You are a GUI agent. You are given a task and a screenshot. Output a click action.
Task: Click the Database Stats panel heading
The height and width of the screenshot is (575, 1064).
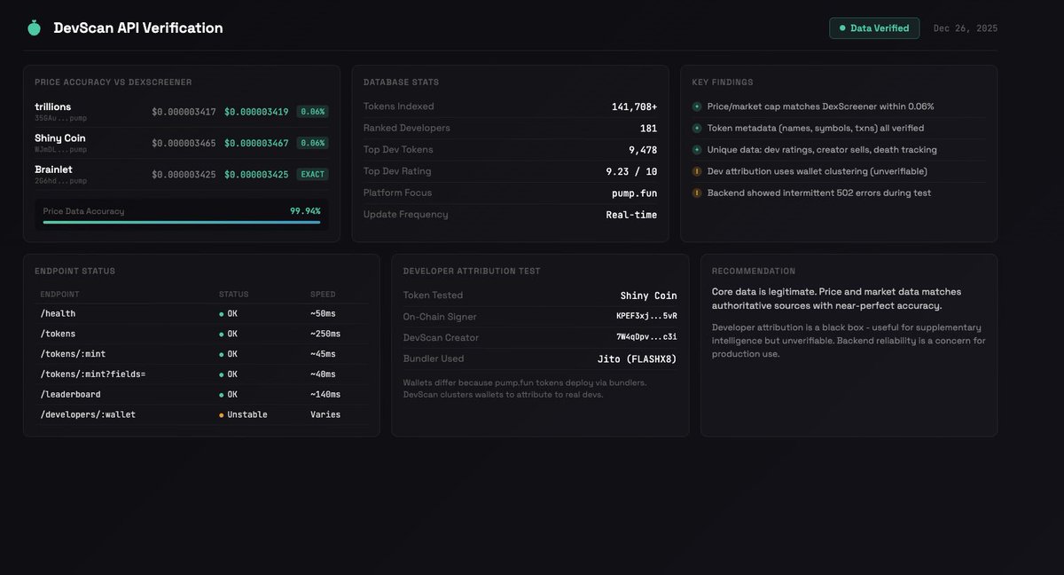(401, 83)
